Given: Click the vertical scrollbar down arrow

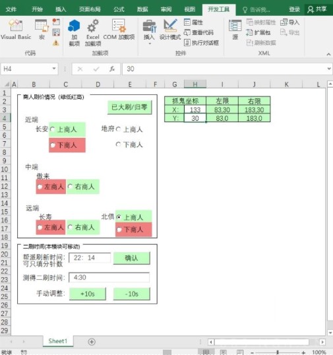Looking at the screenshot, I should [x=330, y=333].
